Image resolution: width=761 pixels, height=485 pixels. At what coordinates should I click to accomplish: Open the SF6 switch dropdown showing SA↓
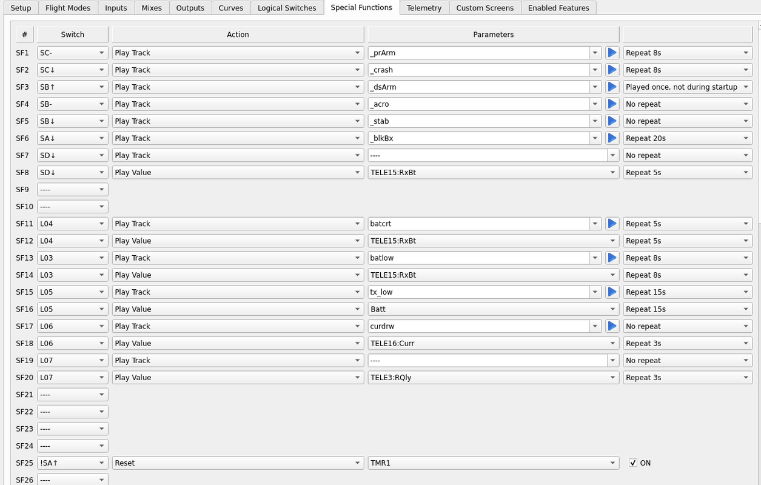pyautogui.click(x=73, y=138)
